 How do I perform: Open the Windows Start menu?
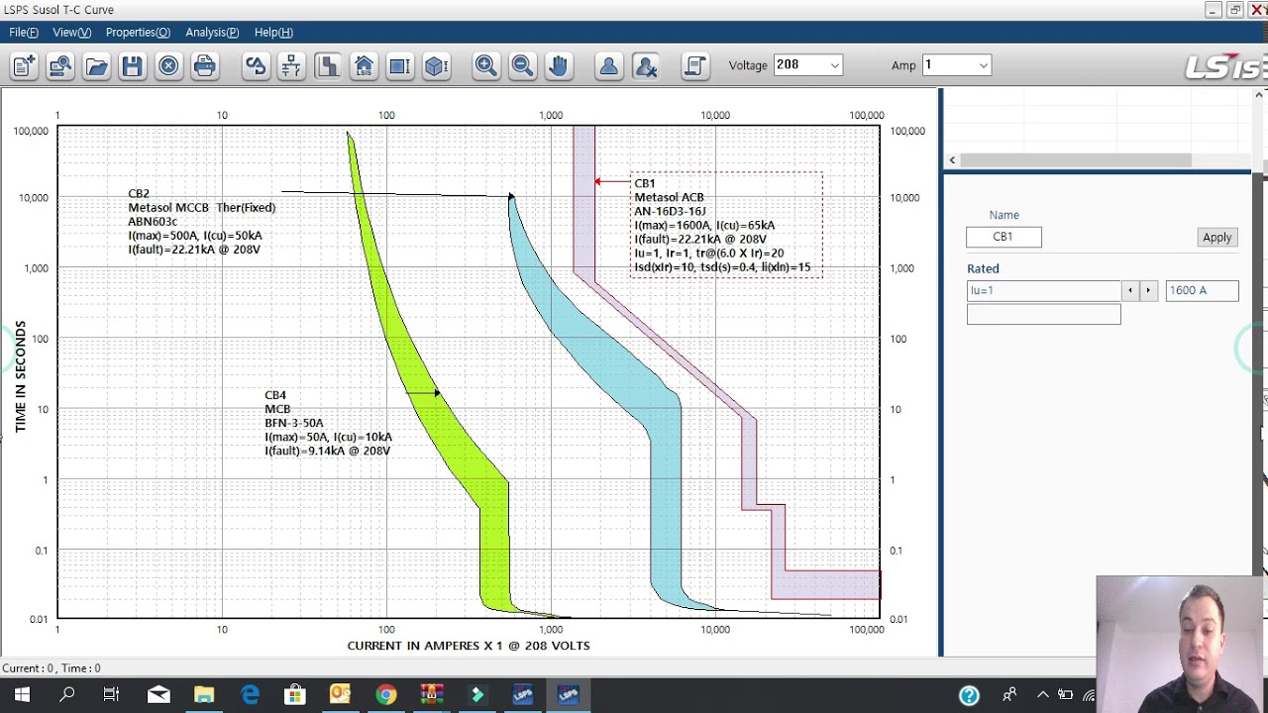[22, 695]
